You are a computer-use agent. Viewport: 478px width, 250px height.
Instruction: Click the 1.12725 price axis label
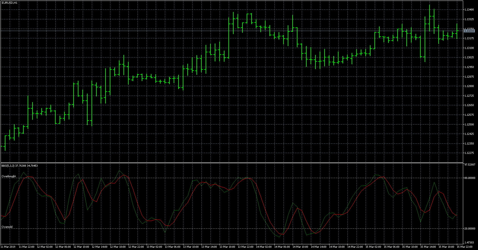tap(469, 96)
